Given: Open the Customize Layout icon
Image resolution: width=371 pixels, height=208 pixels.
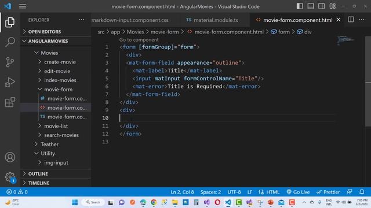Looking at the screenshot, I should point(332,6).
